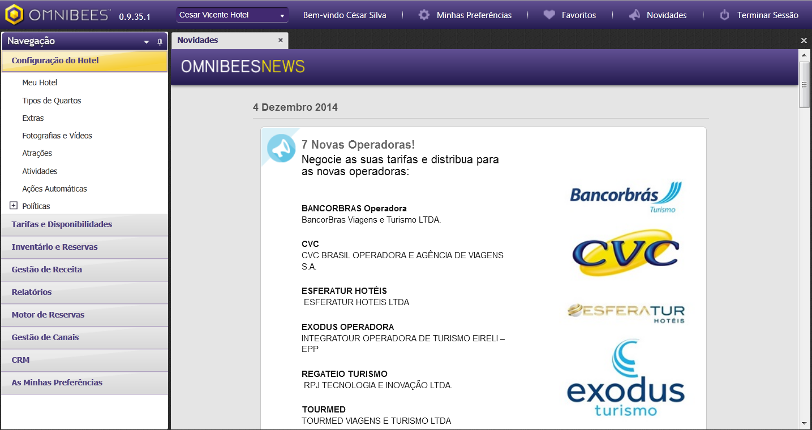812x430 pixels.
Task: Click the power icon for Terminar Sessão
Action: [724, 15]
